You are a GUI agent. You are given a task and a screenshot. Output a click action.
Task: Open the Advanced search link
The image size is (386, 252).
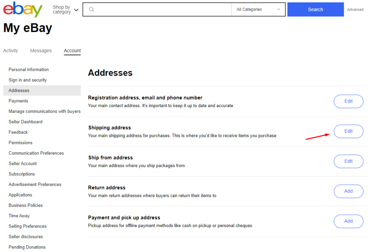click(x=355, y=9)
